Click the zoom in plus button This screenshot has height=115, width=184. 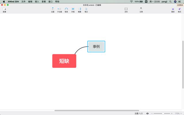click(172, 113)
